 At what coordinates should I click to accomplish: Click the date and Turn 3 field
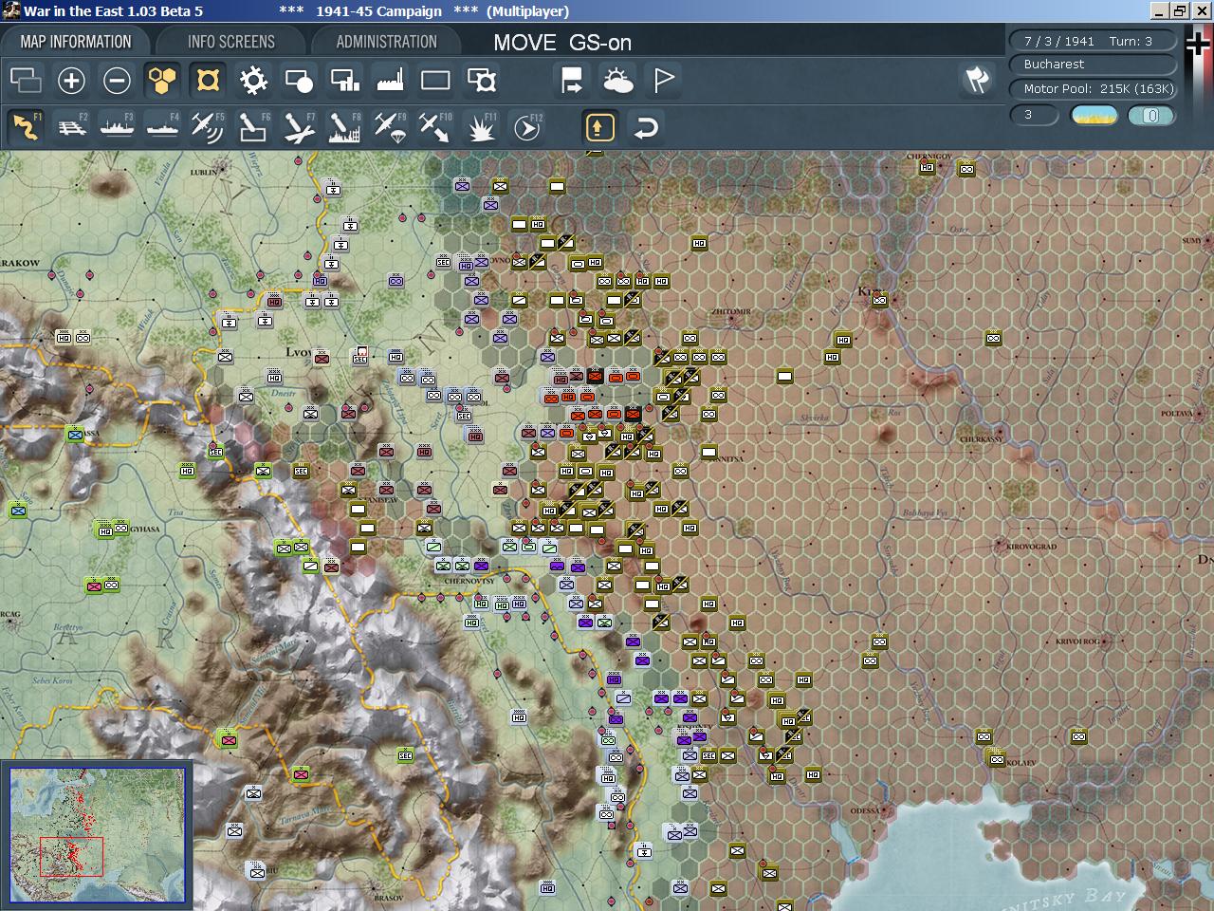(x=1093, y=41)
